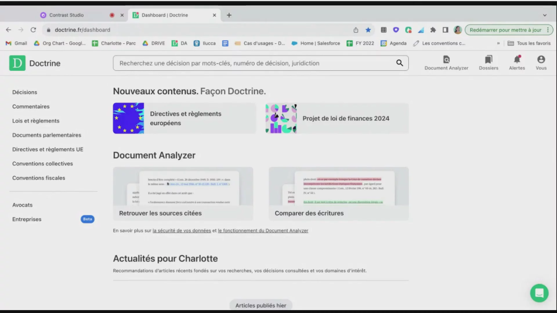Image resolution: width=557 pixels, height=313 pixels.
Task: Go back with browser back arrow
Action: tap(8, 30)
